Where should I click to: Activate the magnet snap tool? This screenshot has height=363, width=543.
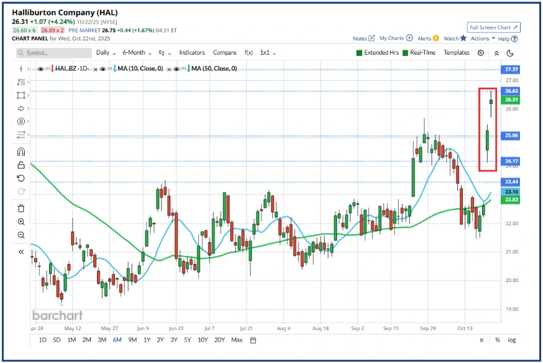[21, 152]
